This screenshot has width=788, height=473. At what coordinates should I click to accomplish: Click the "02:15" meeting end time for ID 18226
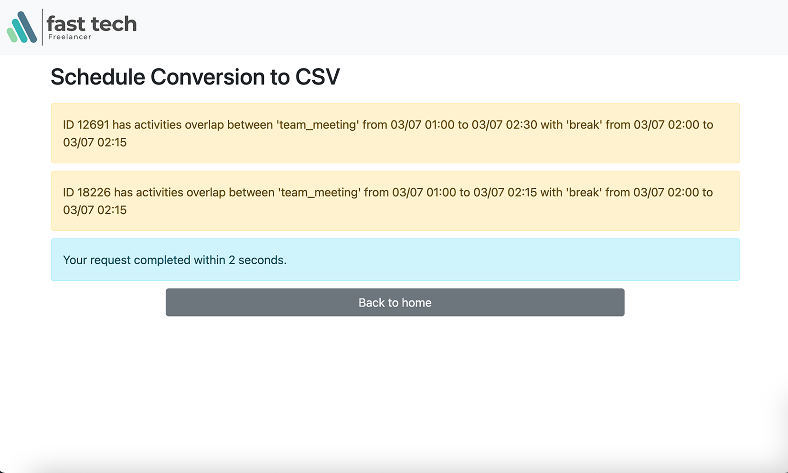pyautogui.click(x=522, y=193)
